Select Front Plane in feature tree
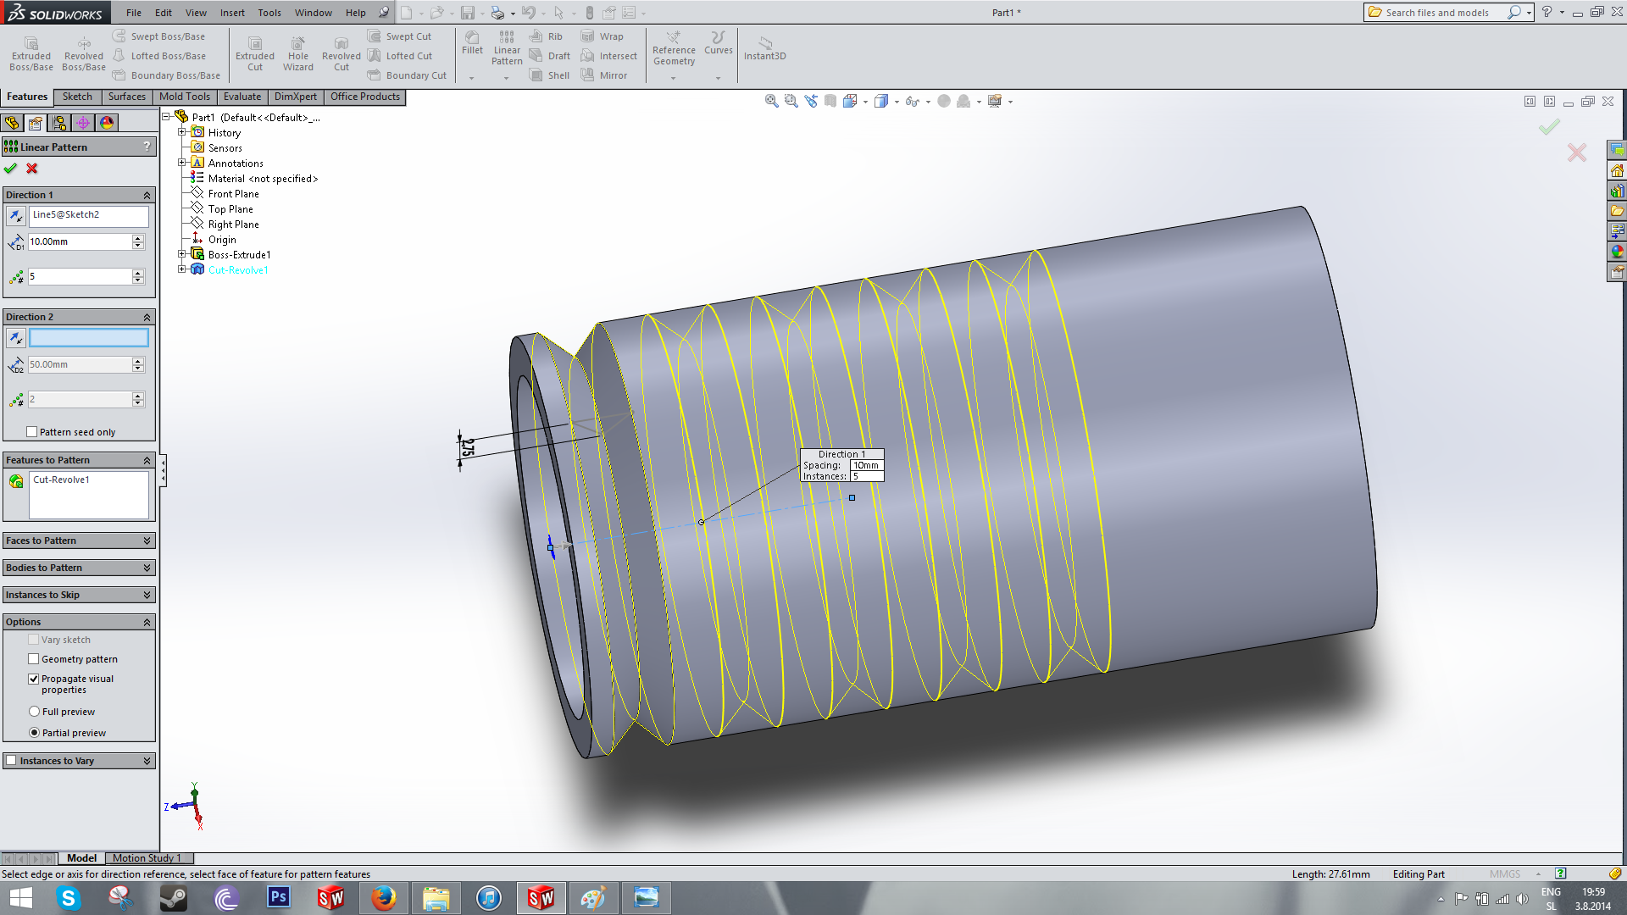The image size is (1627, 915). (x=233, y=194)
